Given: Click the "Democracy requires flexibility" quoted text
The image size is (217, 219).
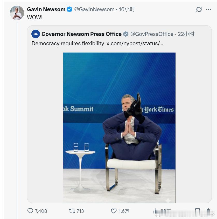Looking at the screenshot, I should tap(68, 43).
